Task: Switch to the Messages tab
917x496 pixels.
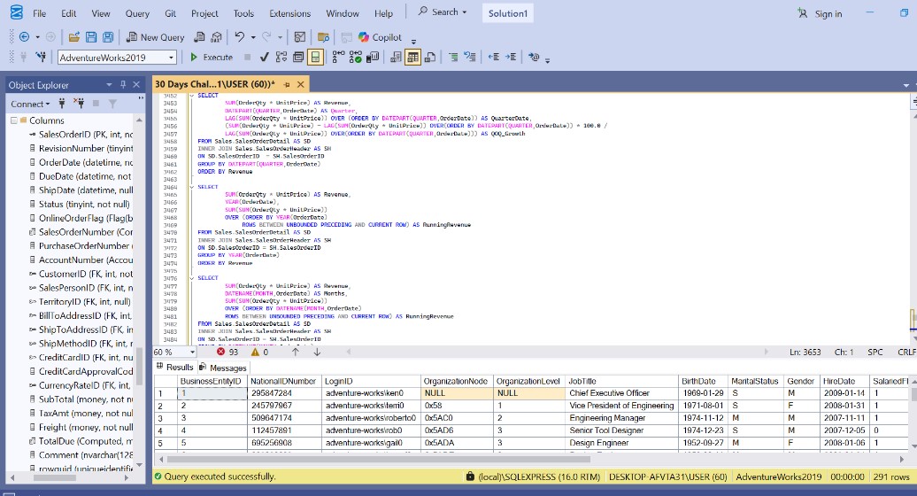Action: tap(222, 368)
